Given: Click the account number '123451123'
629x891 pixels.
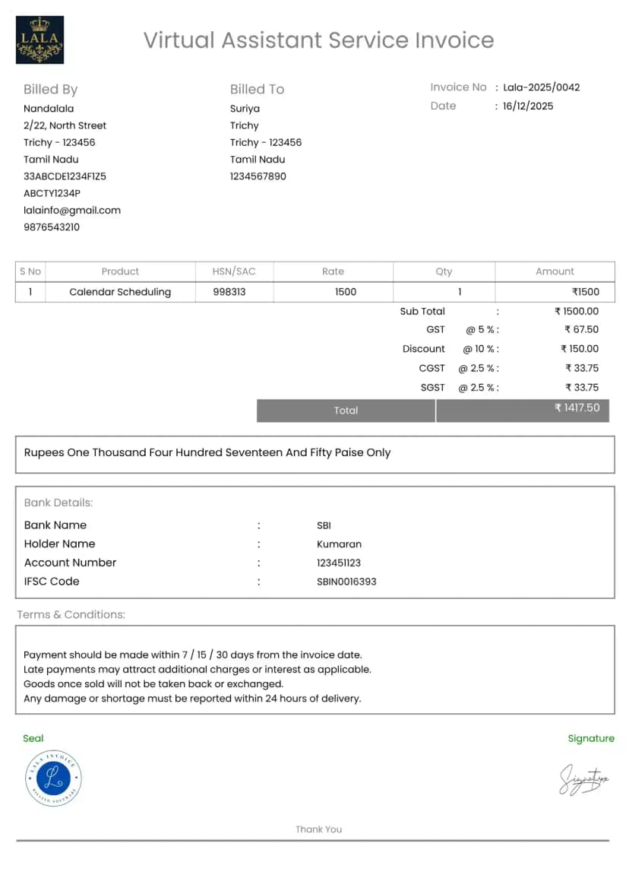Looking at the screenshot, I should (x=338, y=563).
